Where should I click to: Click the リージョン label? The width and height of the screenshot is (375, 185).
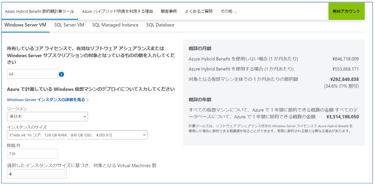[17, 109]
